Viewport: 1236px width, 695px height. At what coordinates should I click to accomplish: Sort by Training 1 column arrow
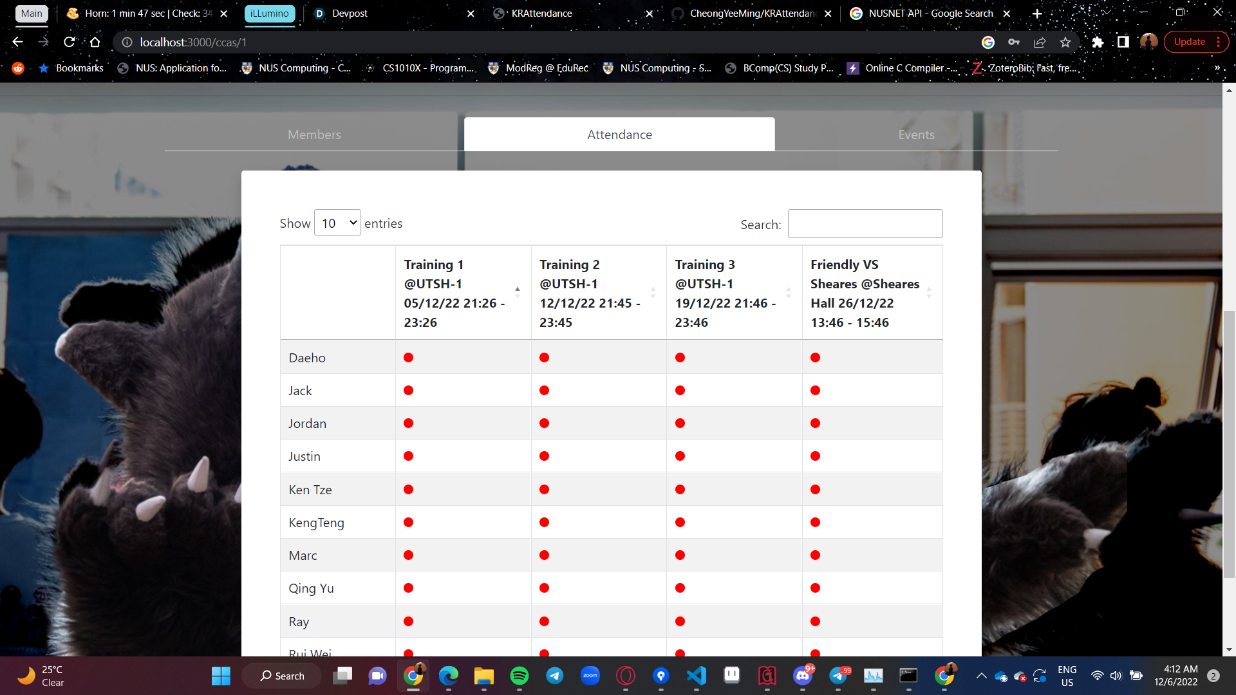[517, 292]
